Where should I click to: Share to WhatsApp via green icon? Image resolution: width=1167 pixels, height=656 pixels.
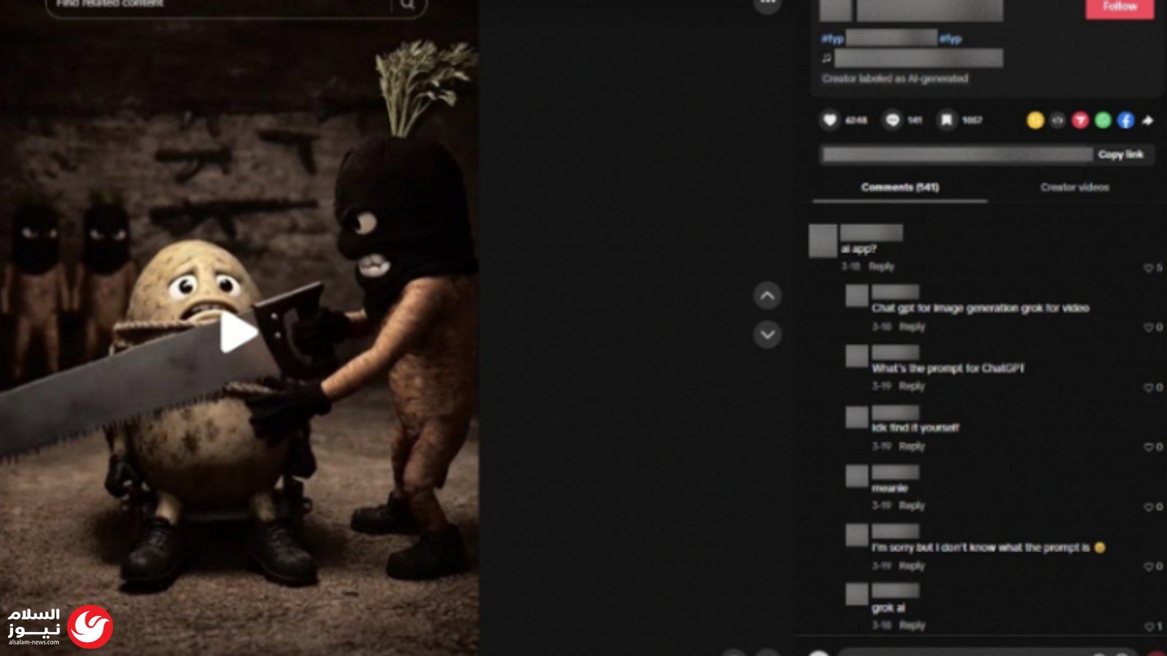pyautogui.click(x=1103, y=120)
